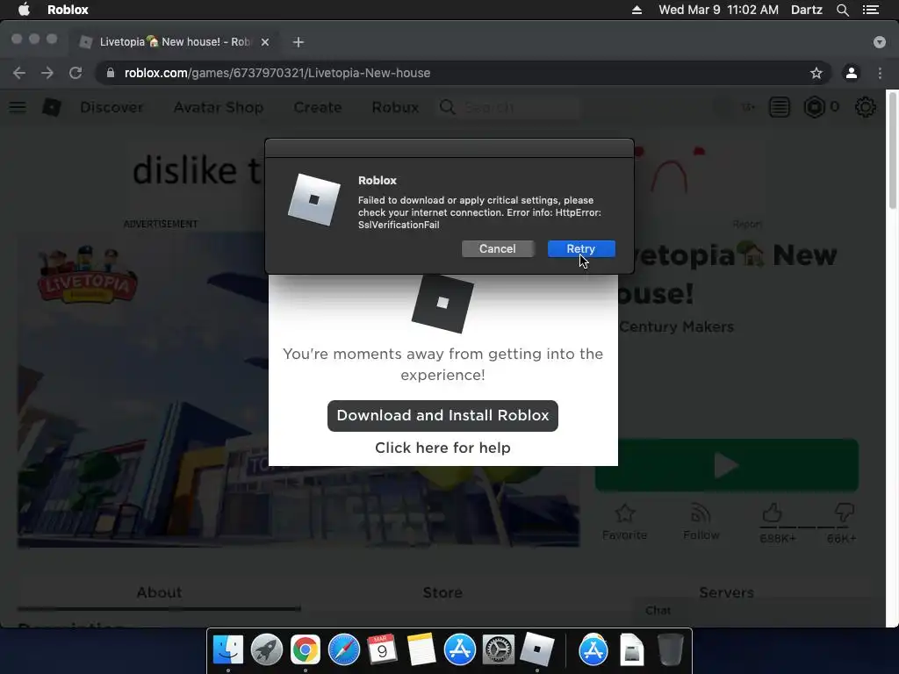
Task: Click the 66K+ dislikes count
Action: click(841, 538)
